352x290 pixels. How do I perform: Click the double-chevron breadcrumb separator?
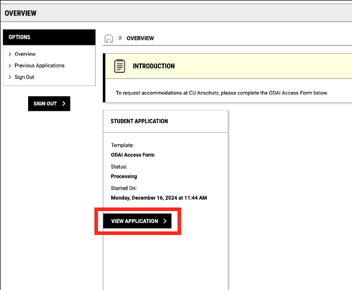(120, 38)
